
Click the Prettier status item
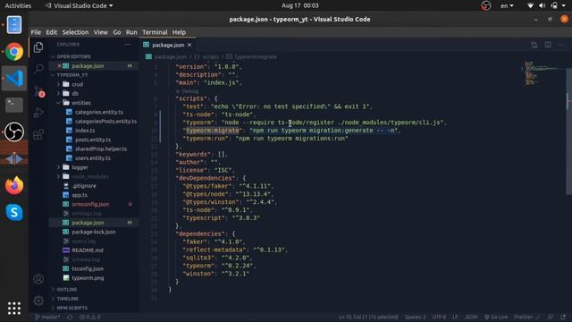(x=526, y=318)
